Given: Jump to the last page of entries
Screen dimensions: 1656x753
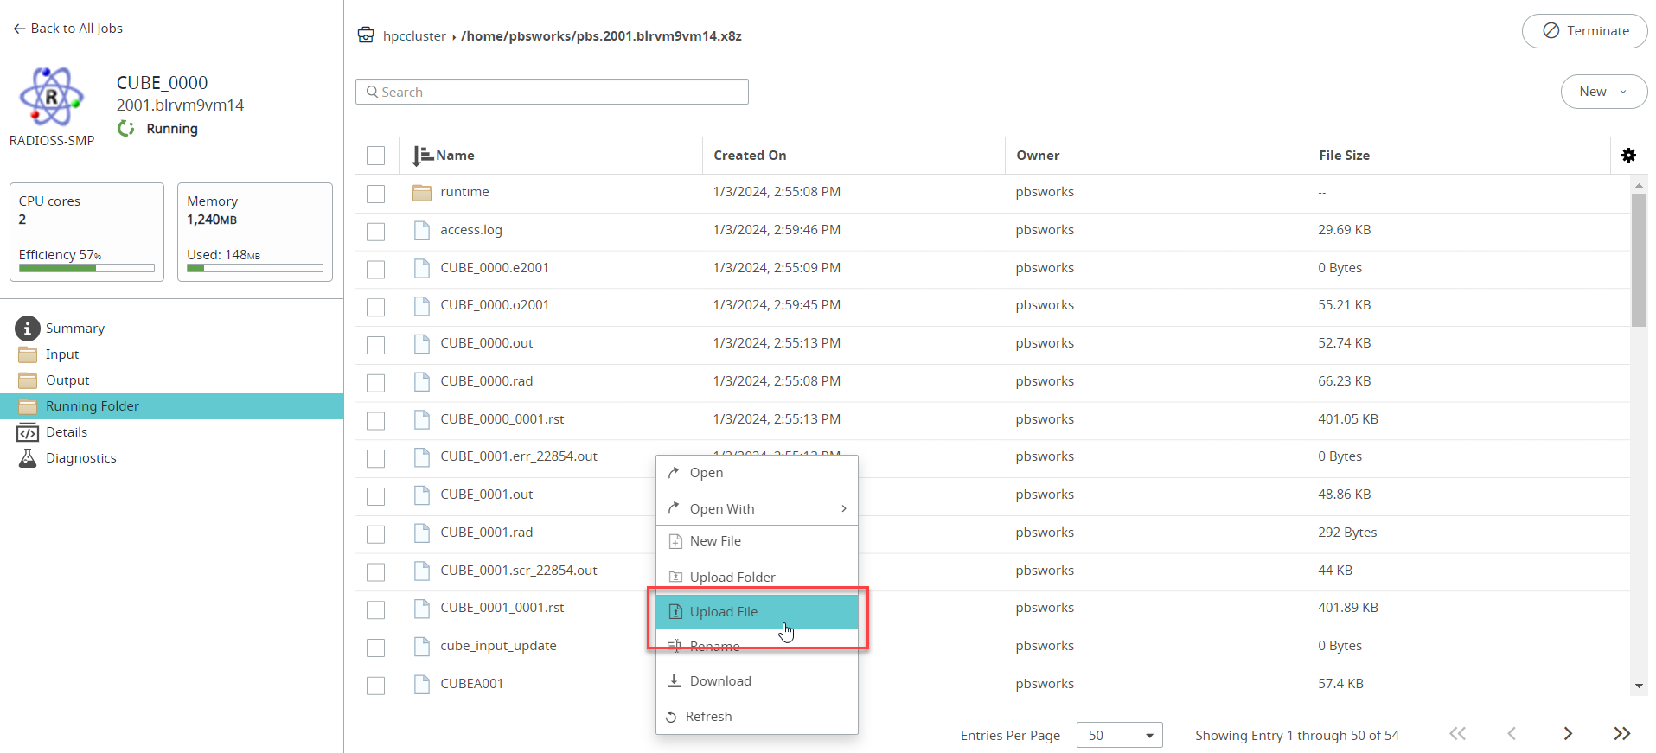Looking at the screenshot, I should tap(1622, 734).
